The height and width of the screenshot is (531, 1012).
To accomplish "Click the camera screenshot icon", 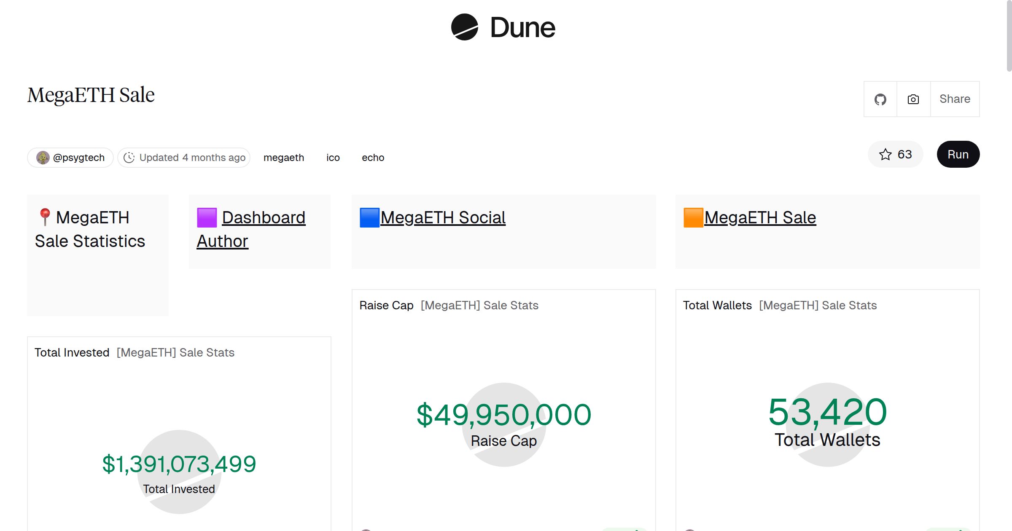I will coord(912,99).
